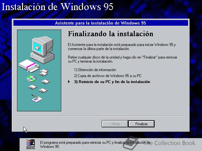Click the notepad and pencil icon

click(37, 98)
